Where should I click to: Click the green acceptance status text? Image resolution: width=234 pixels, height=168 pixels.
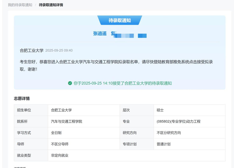[x=123, y=83]
